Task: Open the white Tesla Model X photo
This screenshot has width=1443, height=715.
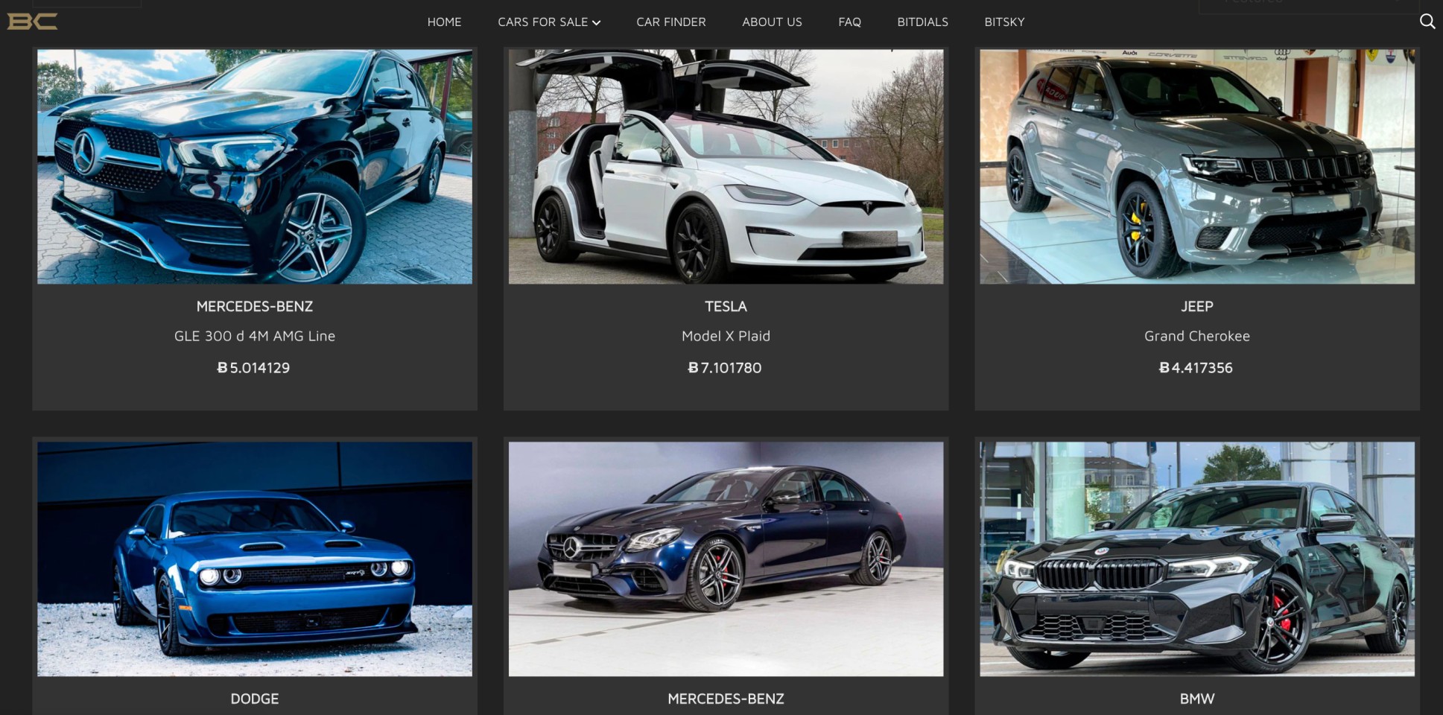Action: (x=726, y=167)
